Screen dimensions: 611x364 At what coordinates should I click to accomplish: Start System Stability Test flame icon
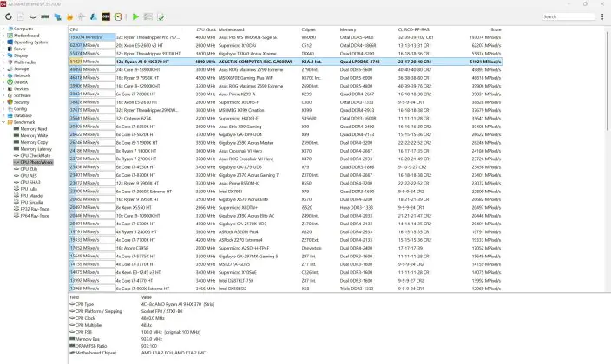69,16
